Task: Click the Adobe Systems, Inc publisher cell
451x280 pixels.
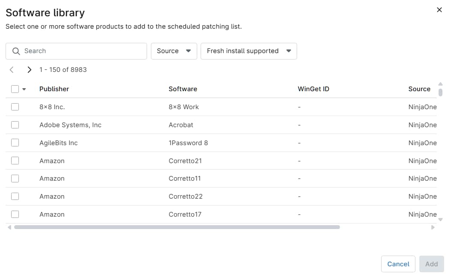Action: [70, 125]
